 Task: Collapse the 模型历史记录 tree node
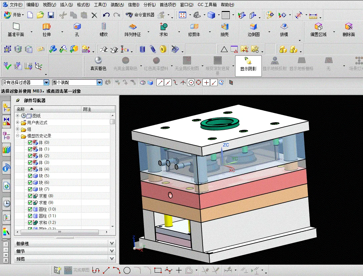point(17,135)
